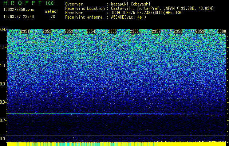This screenshot has height=146, width=229.
Task: Click the 0.6 kHz axis label
Action: [x=3, y=139]
